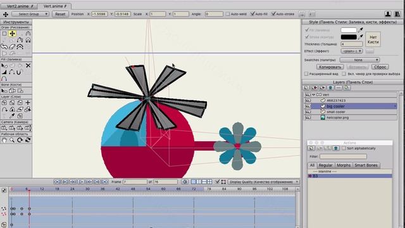Click the Нет Кисти brush button
Viewport: 405px width, 228px height.
tap(373, 39)
